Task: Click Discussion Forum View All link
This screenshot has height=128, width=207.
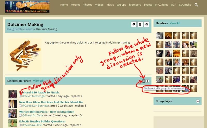Action: pos(38,81)
